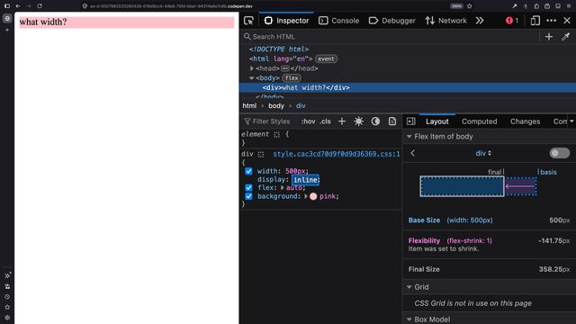This screenshot has width=576, height=324.
Task: Click the element rule selector highlighter icon
Action: (276, 135)
